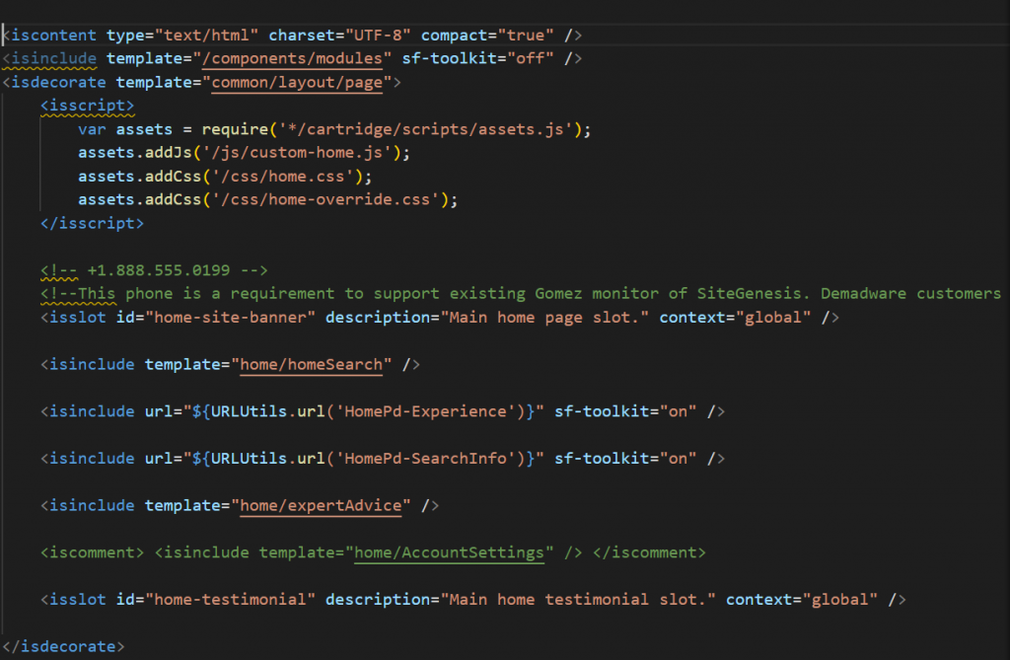Click the sf-toolkit="off" attribute value
The width and height of the screenshot is (1010, 660).
[531, 58]
